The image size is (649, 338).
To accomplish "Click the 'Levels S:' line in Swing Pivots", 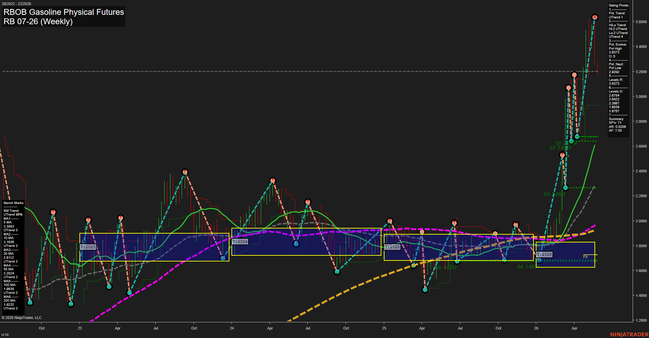I will click(x=616, y=91).
